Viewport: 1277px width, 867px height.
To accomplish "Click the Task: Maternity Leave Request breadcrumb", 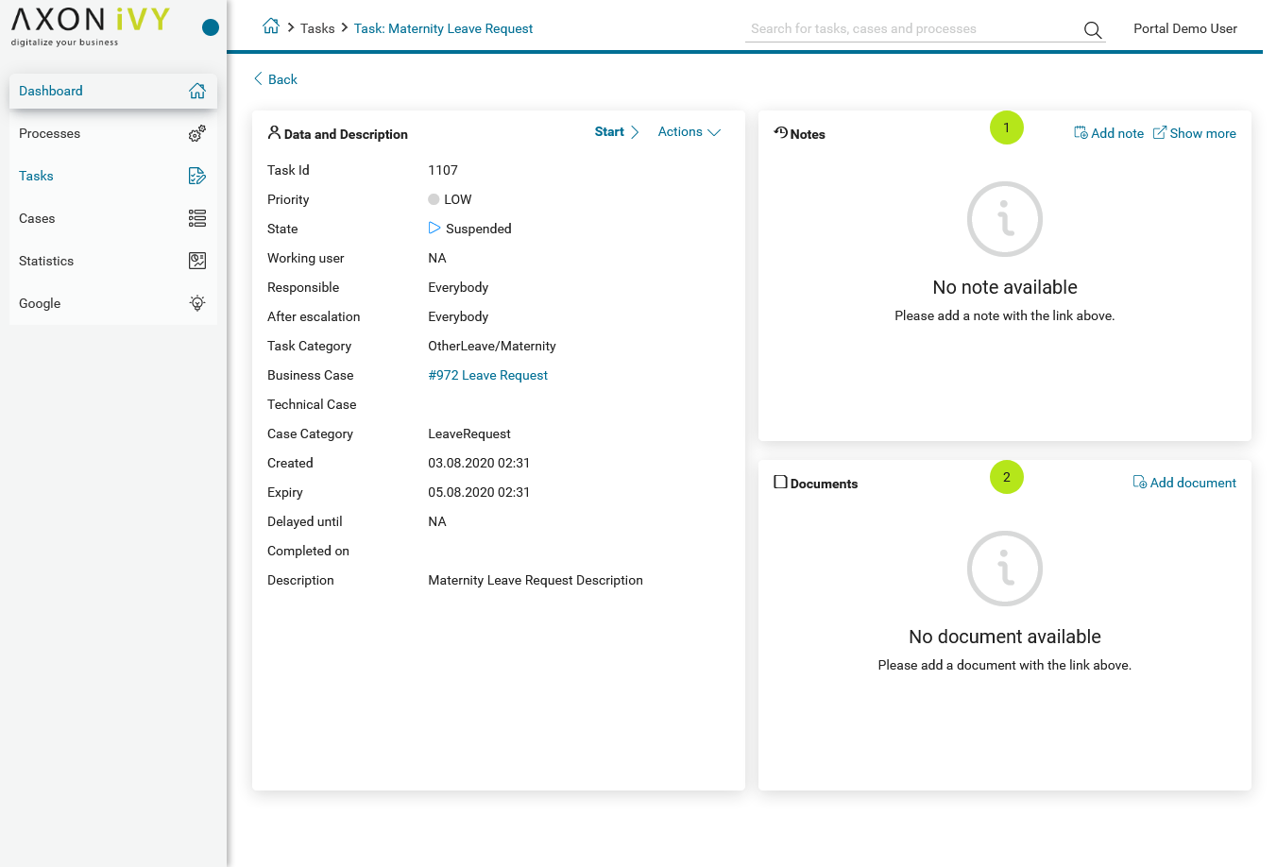I will [x=443, y=28].
